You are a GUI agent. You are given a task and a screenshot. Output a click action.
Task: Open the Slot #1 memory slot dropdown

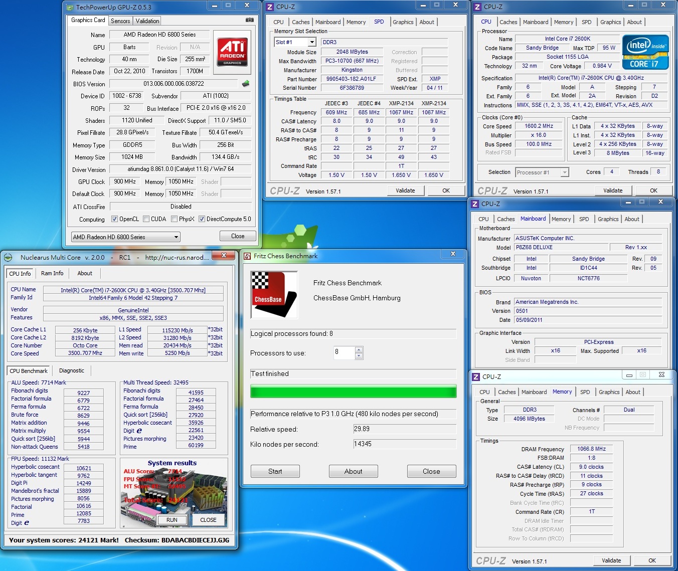tap(312, 43)
